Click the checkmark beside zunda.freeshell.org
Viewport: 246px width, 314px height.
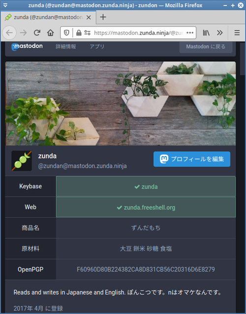(120, 208)
